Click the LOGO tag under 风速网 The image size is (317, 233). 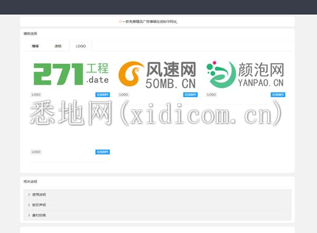(x=124, y=94)
